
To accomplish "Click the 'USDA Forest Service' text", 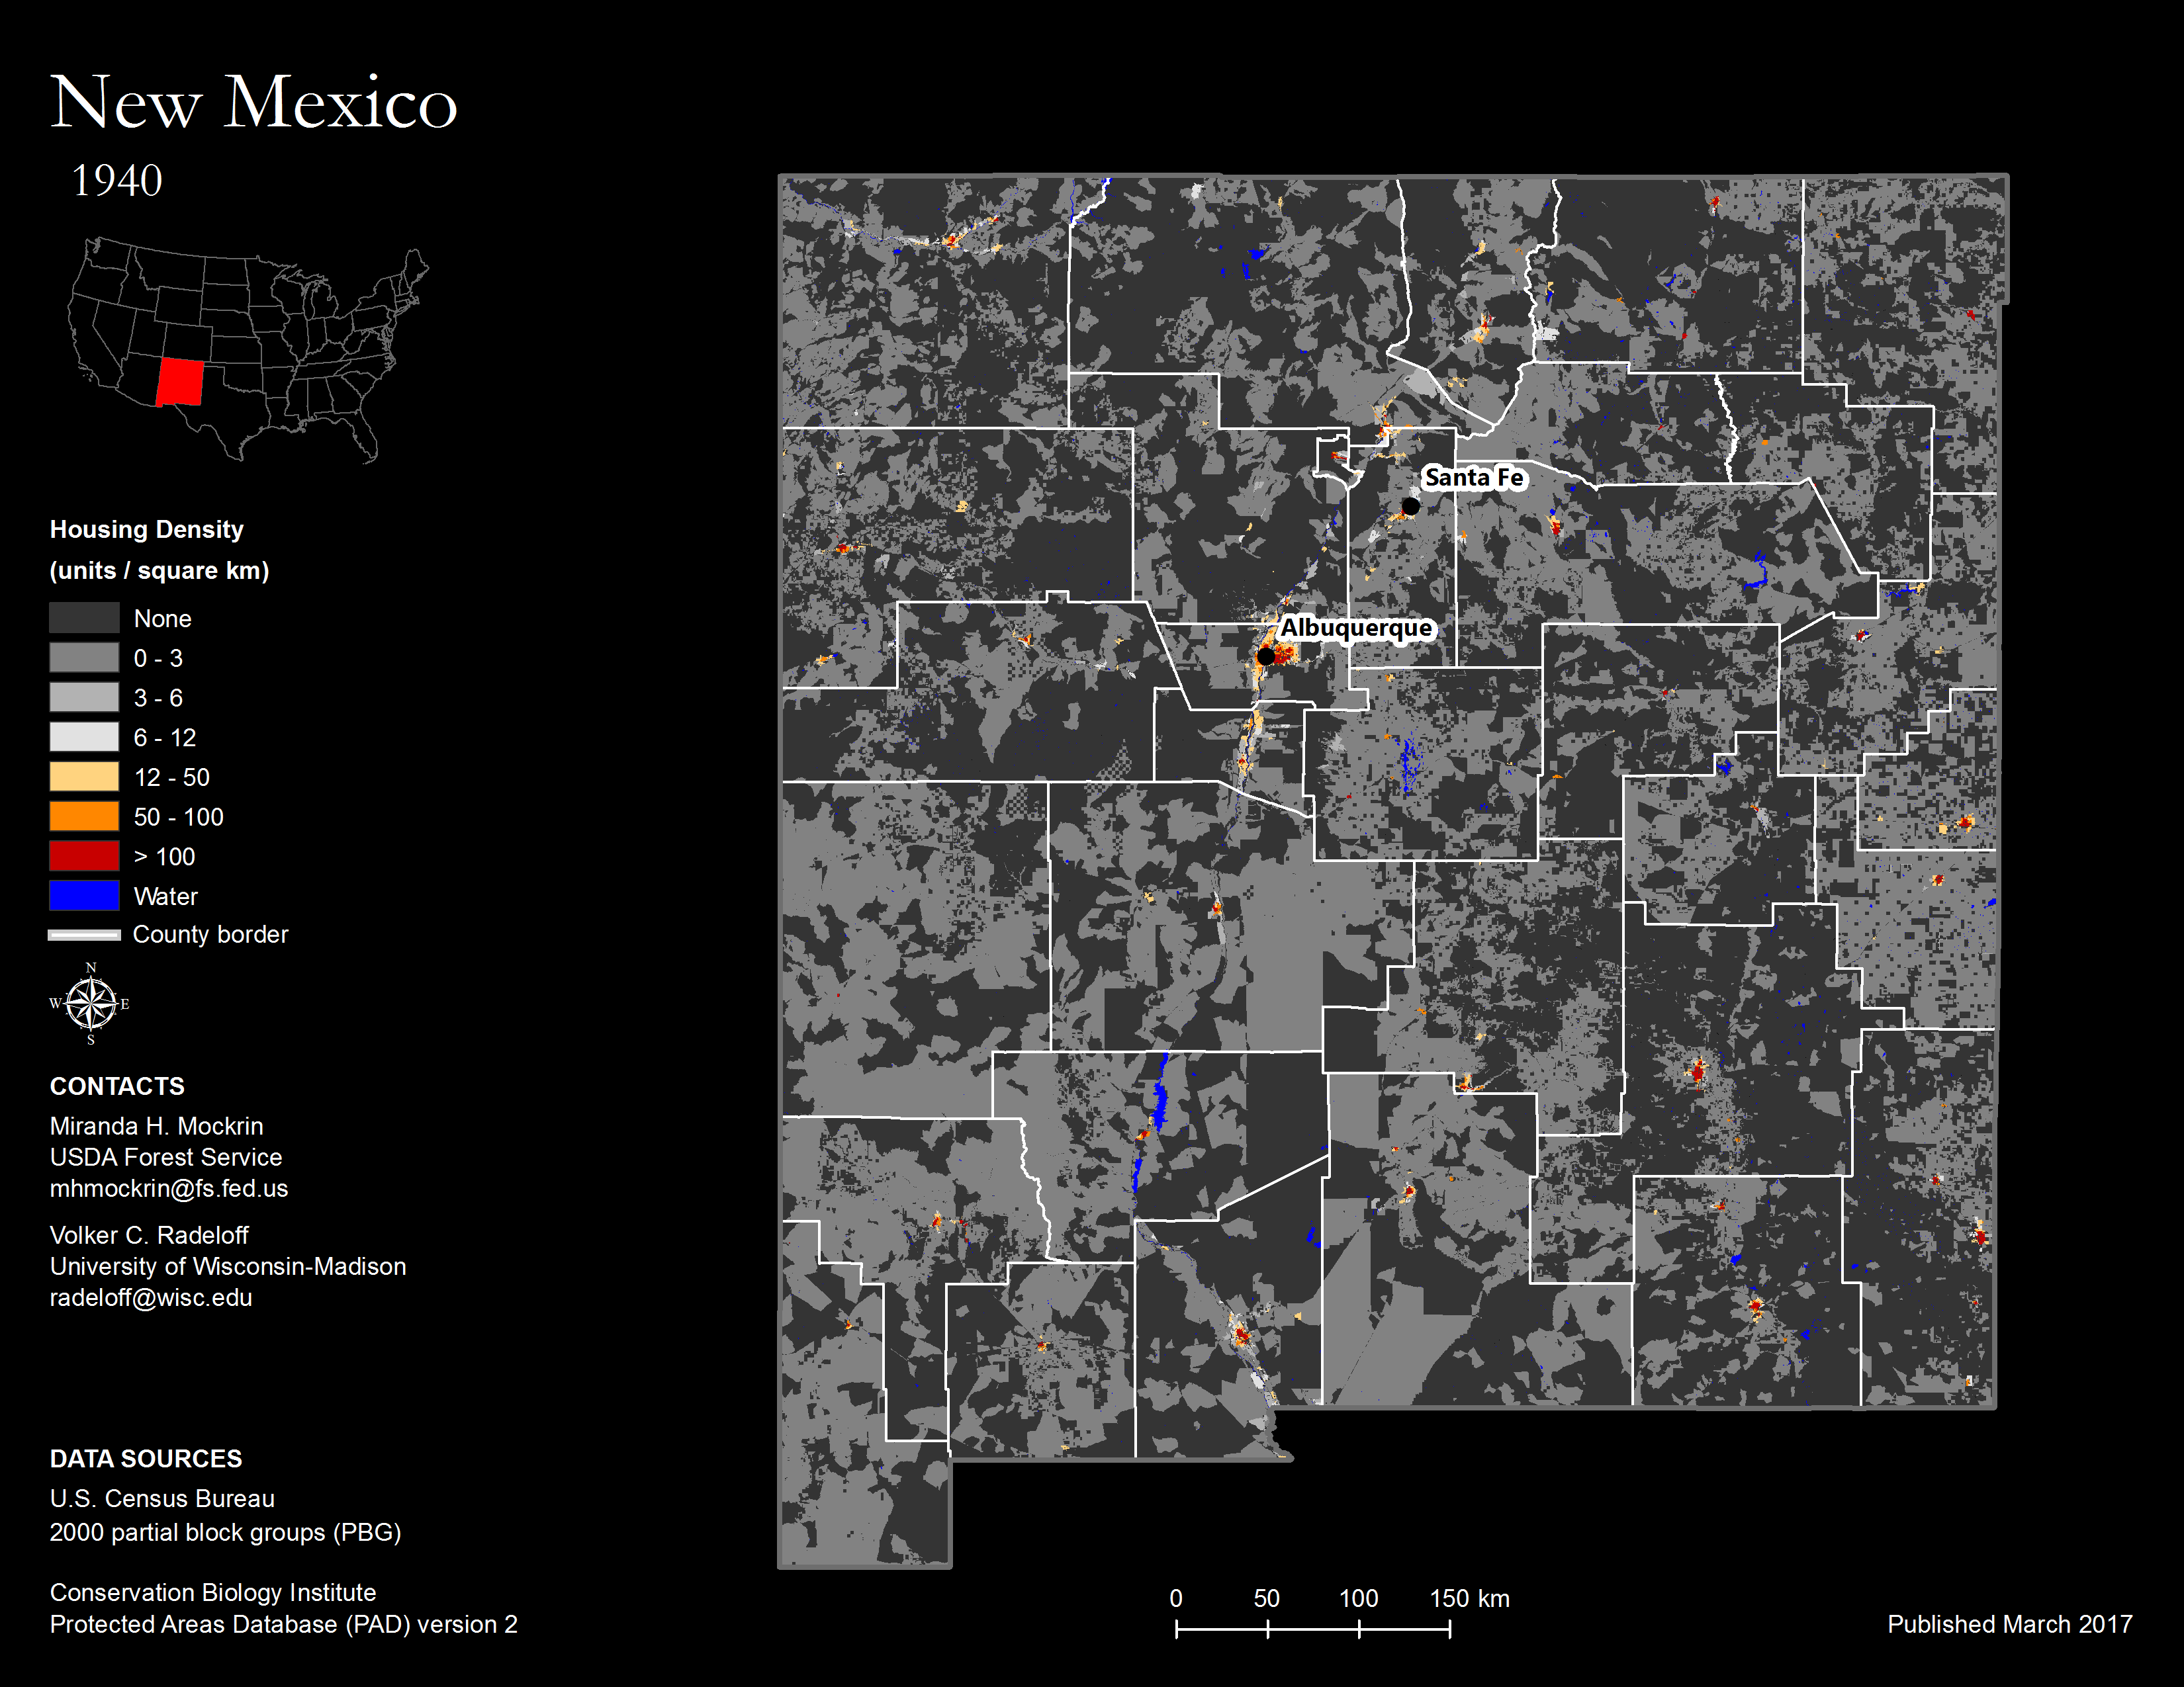I will point(166,1157).
